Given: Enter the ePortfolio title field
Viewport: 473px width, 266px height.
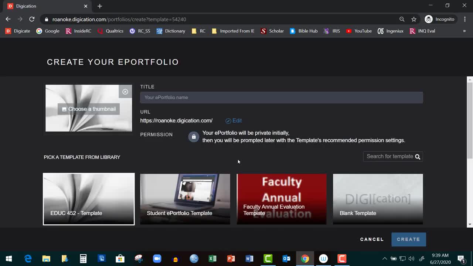Looking at the screenshot, I should coord(282,98).
